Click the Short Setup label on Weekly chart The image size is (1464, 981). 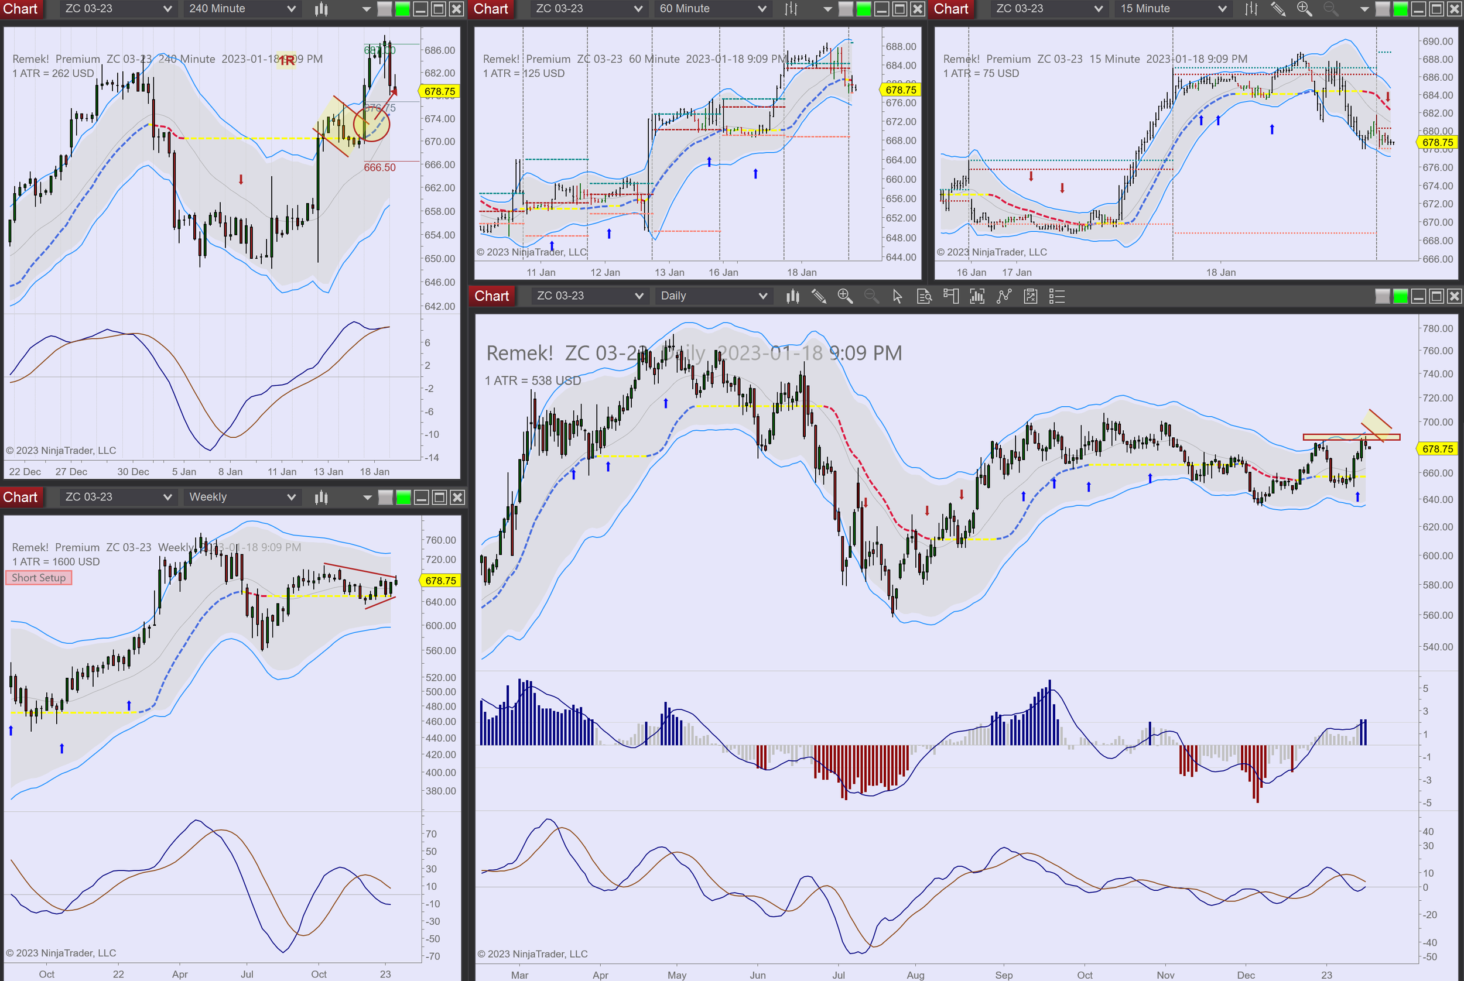(39, 578)
